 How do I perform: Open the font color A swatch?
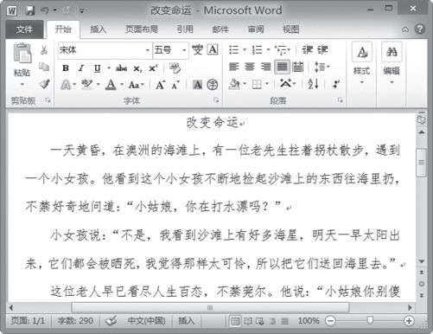pyautogui.click(x=111, y=85)
